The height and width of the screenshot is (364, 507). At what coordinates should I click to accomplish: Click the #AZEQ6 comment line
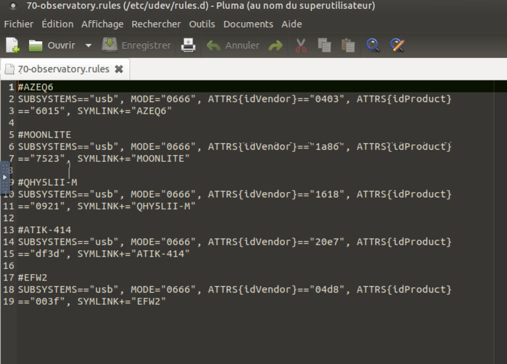35,87
